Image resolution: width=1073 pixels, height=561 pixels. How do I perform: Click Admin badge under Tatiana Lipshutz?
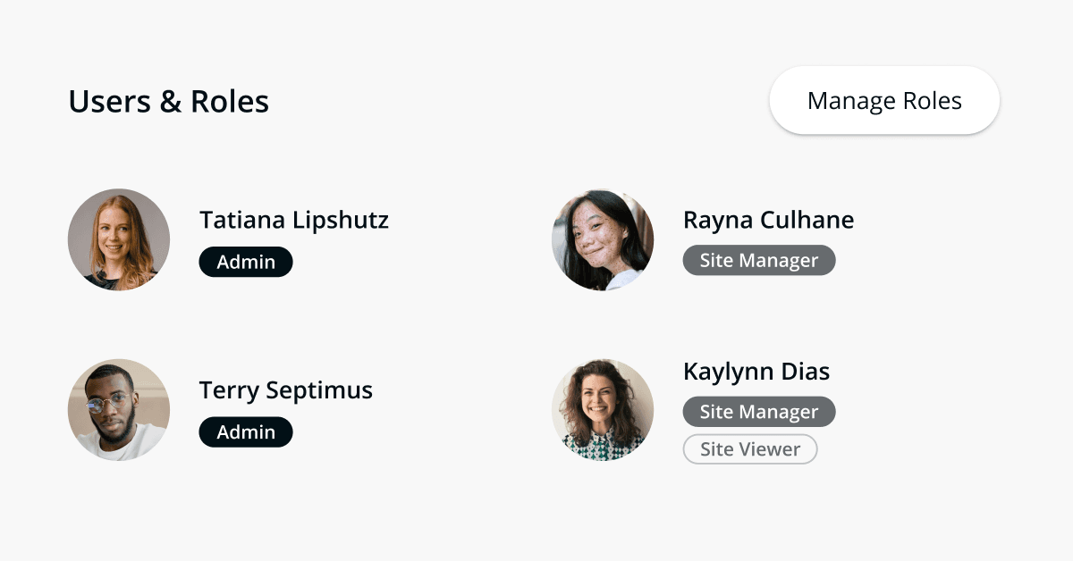(246, 262)
